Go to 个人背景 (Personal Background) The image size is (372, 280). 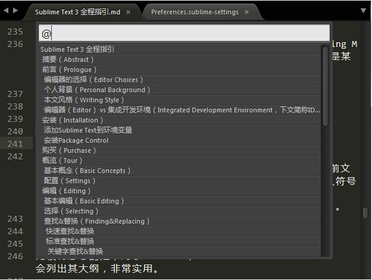pyautogui.click(x=179, y=90)
